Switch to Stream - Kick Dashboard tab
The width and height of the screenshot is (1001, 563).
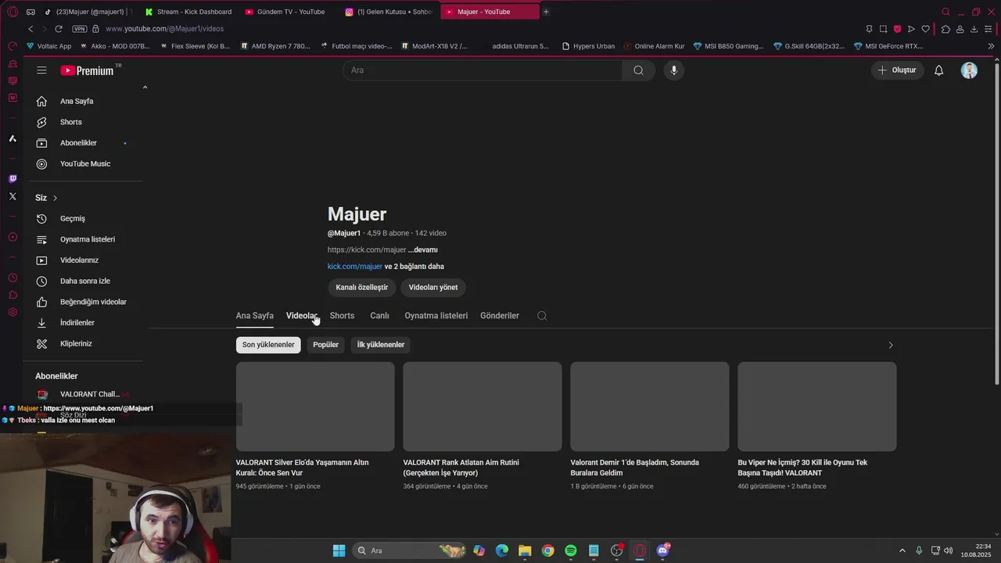click(190, 12)
